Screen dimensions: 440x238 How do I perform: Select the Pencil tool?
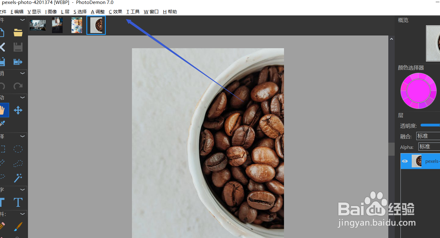click(2, 226)
